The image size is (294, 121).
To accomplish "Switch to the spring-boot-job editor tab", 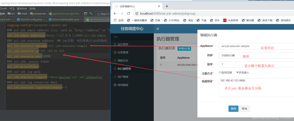I will [97, 19].
